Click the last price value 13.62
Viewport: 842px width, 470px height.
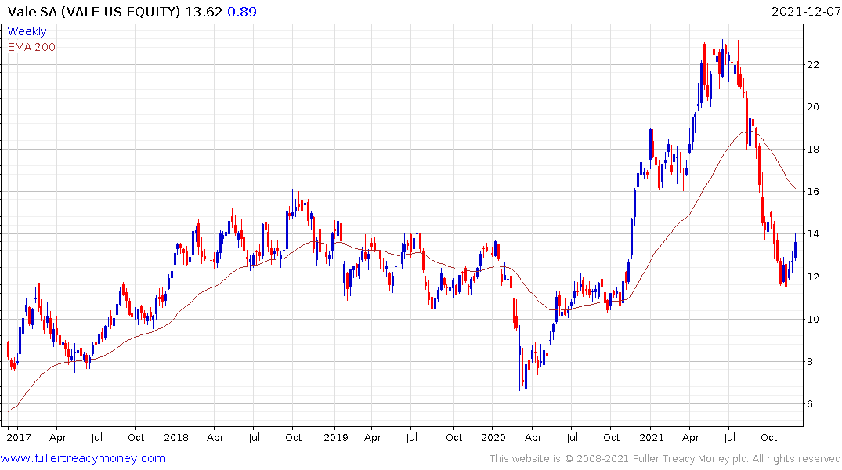coord(204,12)
